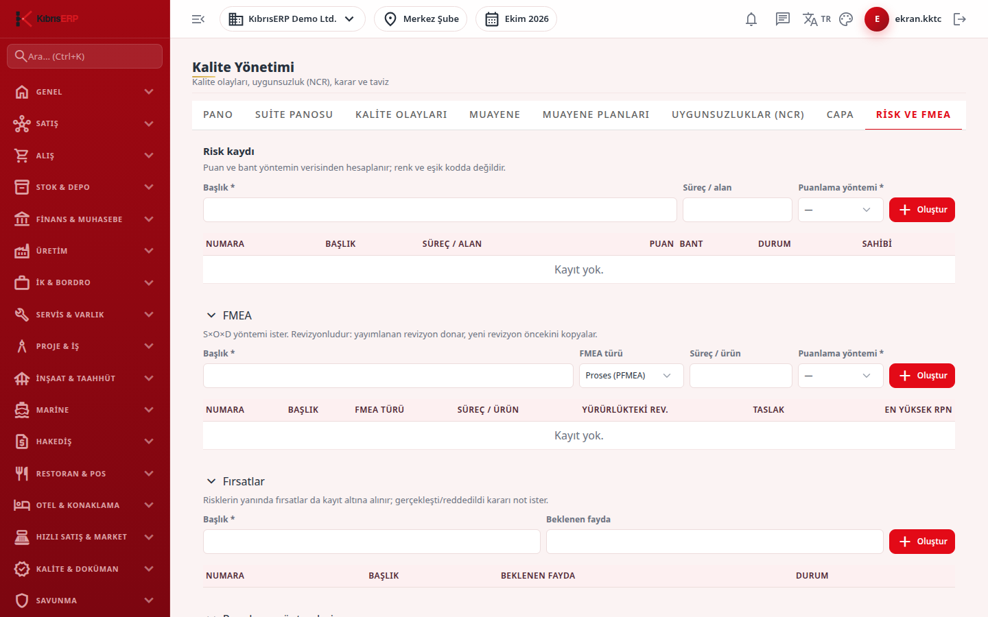Open theme palette icon
This screenshot has width=988, height=617.
(846, 19)
